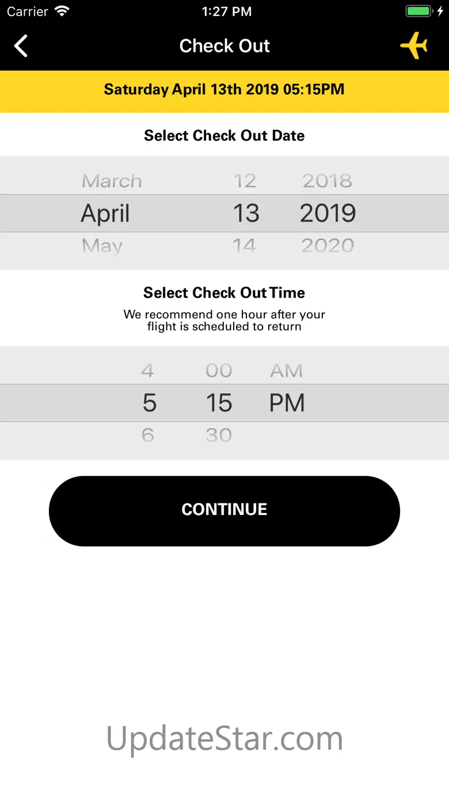Image resolution: width=449 pixels, height=798 pixels.
Task: Select May in the month picker
Action: click(x=102, y=246)
